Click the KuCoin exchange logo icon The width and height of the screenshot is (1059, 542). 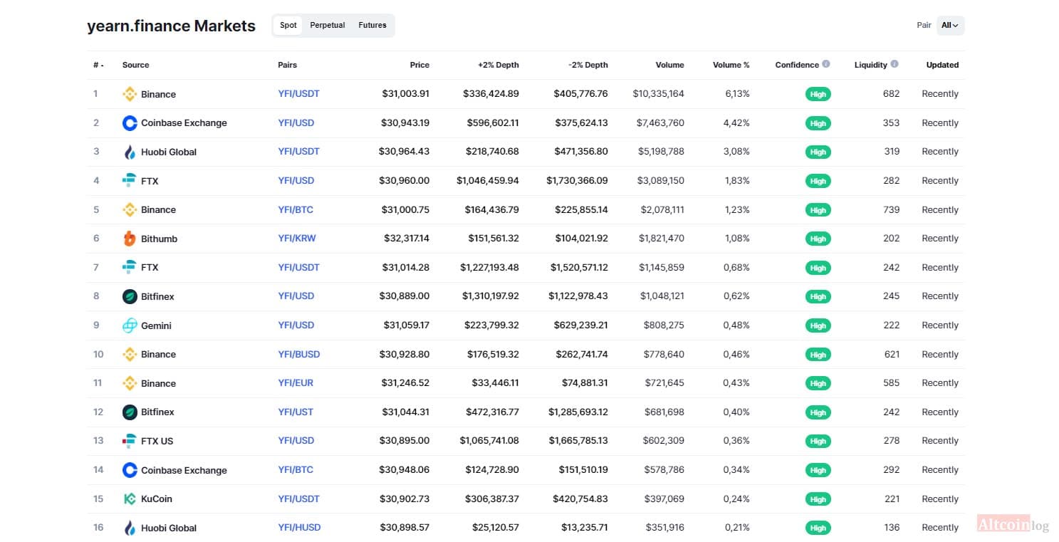130,499
